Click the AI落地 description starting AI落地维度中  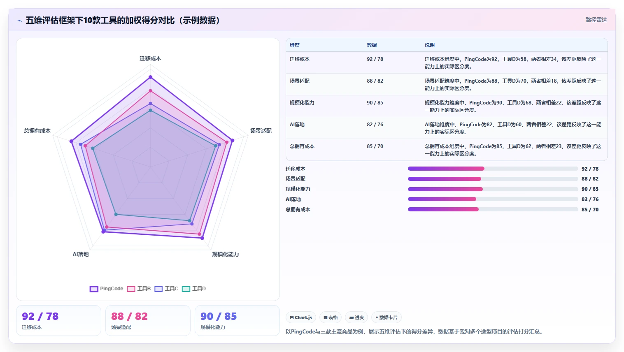click(513, 128)
